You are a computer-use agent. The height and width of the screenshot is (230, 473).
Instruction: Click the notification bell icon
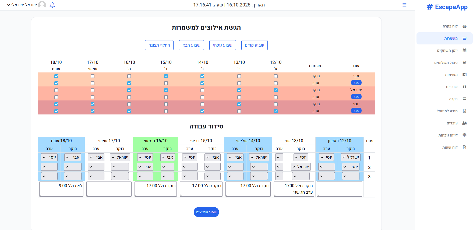(52, 5)
